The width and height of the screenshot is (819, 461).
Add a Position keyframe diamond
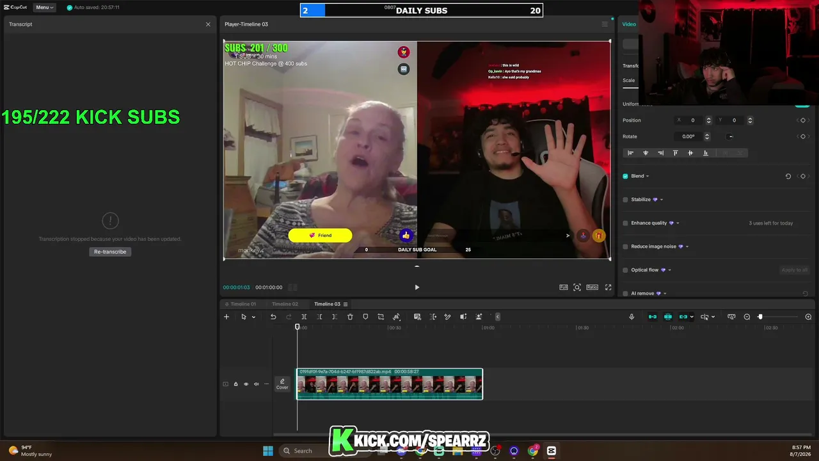[803, 120]
